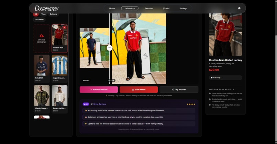Click the Try Another button
The width and height of the screenshot is (277, 144).
pyautogui.click(x=179, y=90)
